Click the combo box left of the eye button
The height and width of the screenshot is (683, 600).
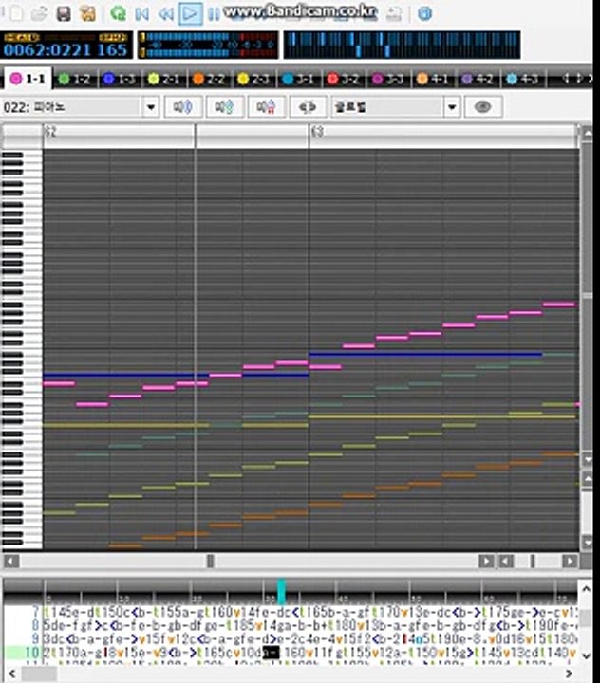(x=387, y=106)
